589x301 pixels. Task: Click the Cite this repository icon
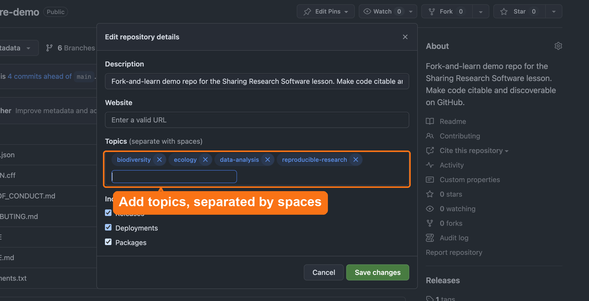(430, 150)
